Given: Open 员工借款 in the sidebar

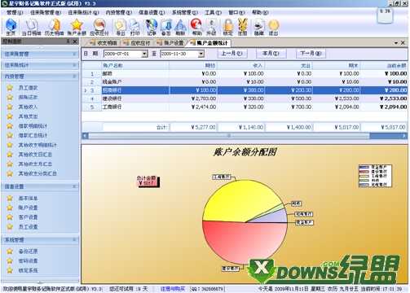Looking at the screenshot, I should click(28, 88).
